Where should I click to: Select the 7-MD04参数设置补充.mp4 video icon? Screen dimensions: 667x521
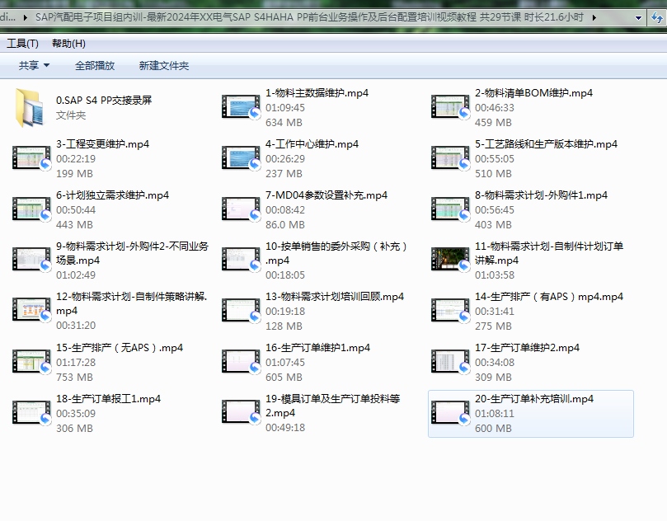click(x=241, y=209)
